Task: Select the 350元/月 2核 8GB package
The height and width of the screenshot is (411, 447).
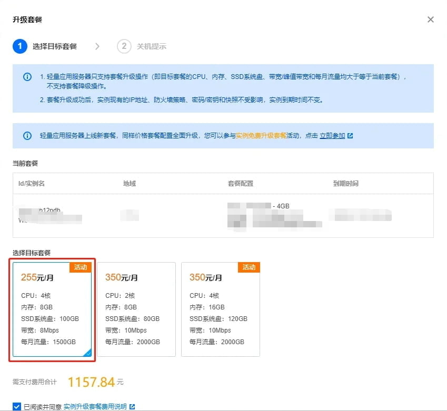Action: [136, 309]
